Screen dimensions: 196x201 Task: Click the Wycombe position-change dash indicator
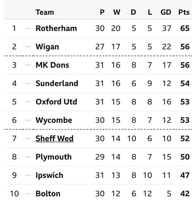(28, 120)
